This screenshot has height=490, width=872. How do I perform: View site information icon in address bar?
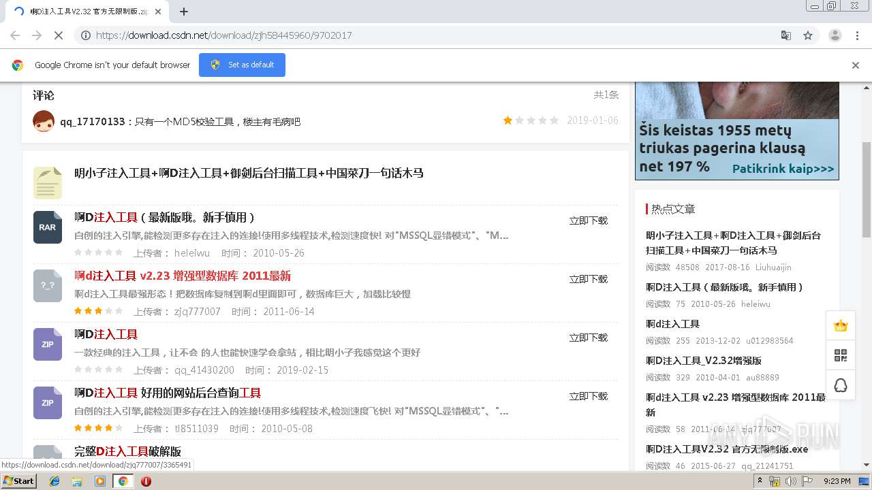coord(86,35)
